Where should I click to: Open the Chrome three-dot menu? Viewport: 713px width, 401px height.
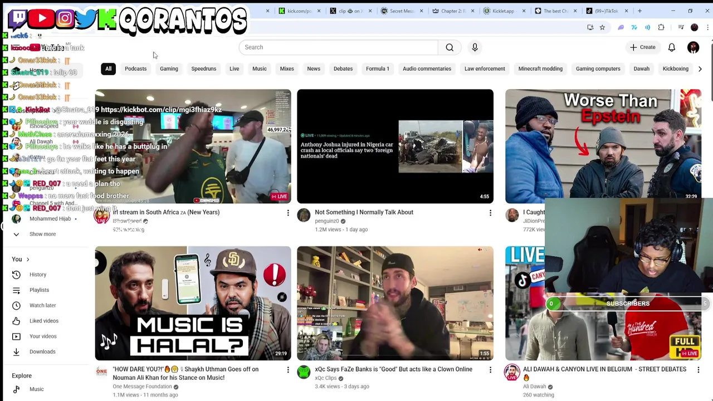tap(707, 27)
